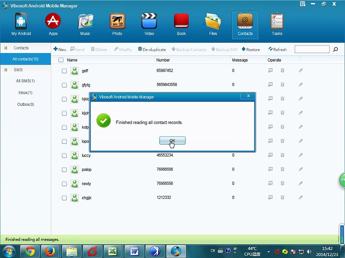Click the Number column header

(x=163, y=60)
